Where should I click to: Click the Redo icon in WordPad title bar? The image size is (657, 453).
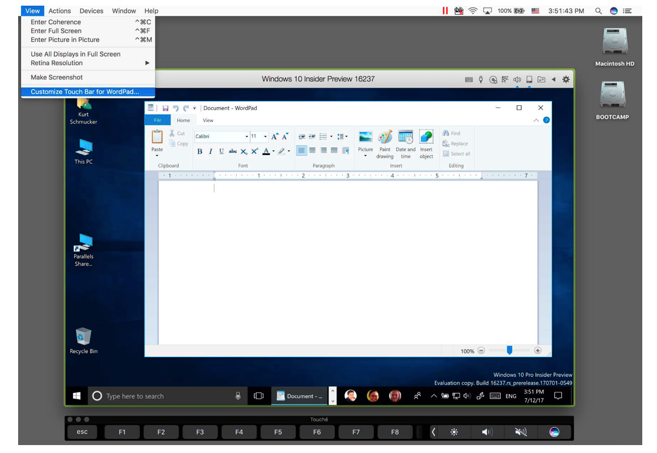click(x=186, y=108)
